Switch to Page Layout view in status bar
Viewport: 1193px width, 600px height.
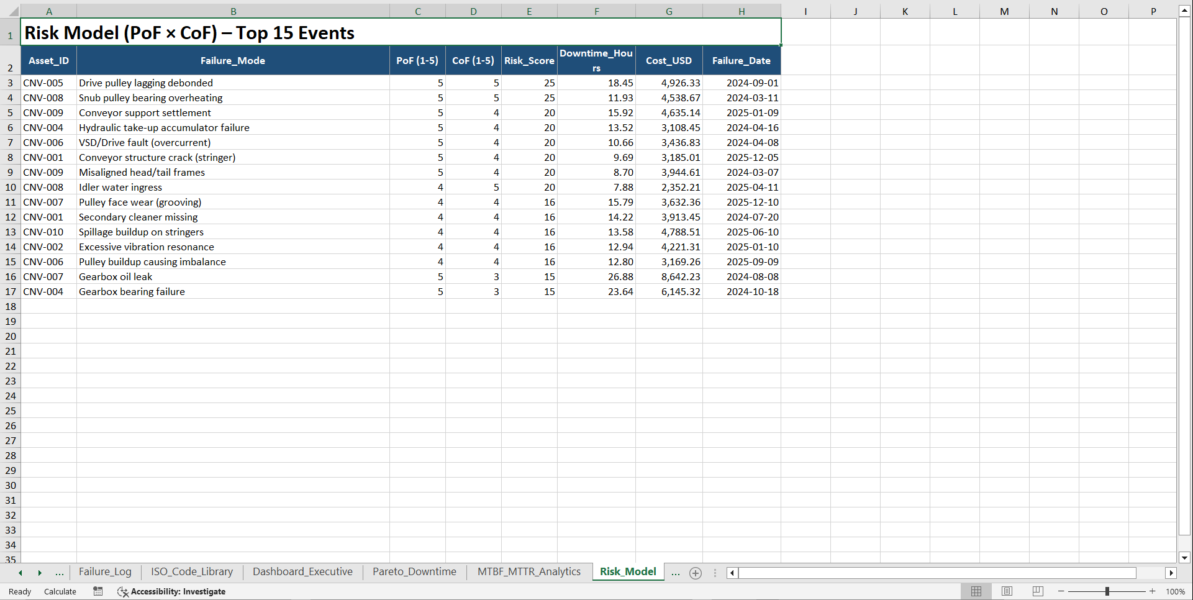[1007, 591]
